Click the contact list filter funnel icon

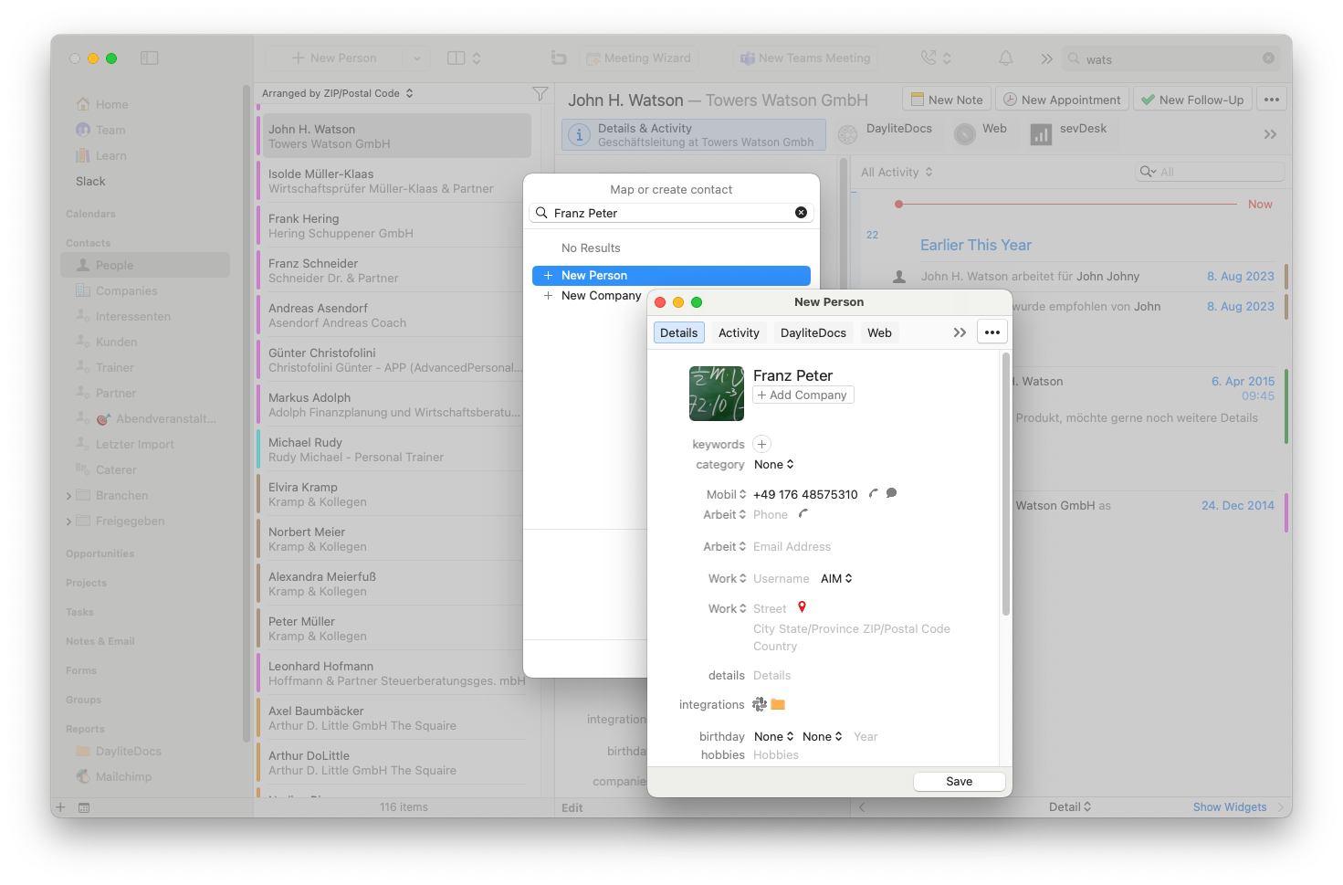pyautogui.click(x=540, y=93)
